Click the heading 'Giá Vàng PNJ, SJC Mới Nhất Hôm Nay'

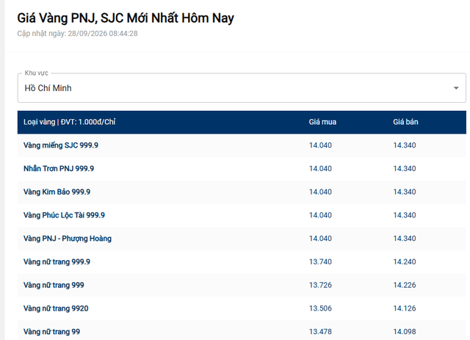tap(126, 18)
